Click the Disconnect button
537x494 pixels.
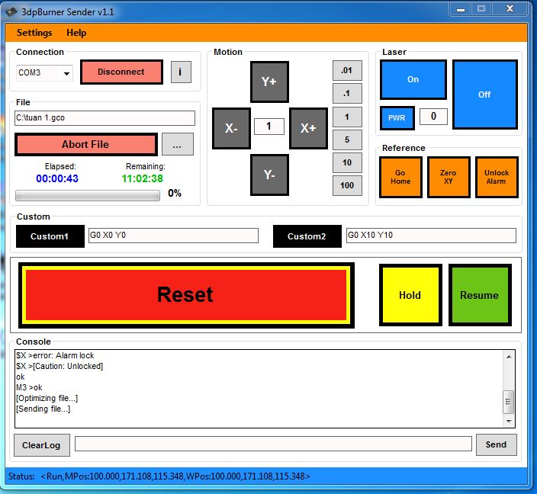tap(121, 72)
